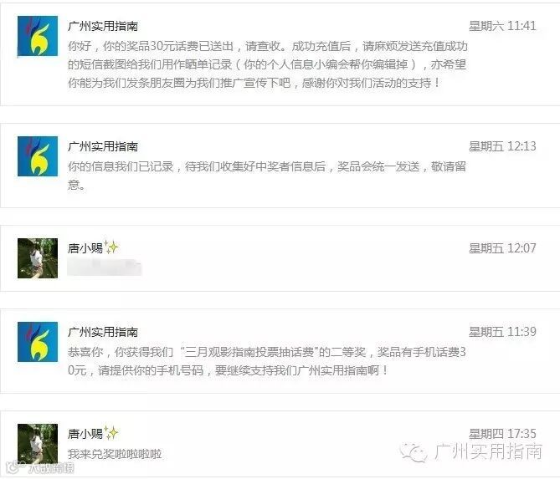The width and height of the screenshot is (560, 479).
Task: Select the 星期五 12:13 timestamp
Action: (502, 146)
